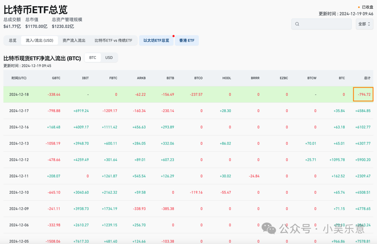Click the search magnifier icon
The height and width of the screenshot is (244, 377).
pos(297,24)
